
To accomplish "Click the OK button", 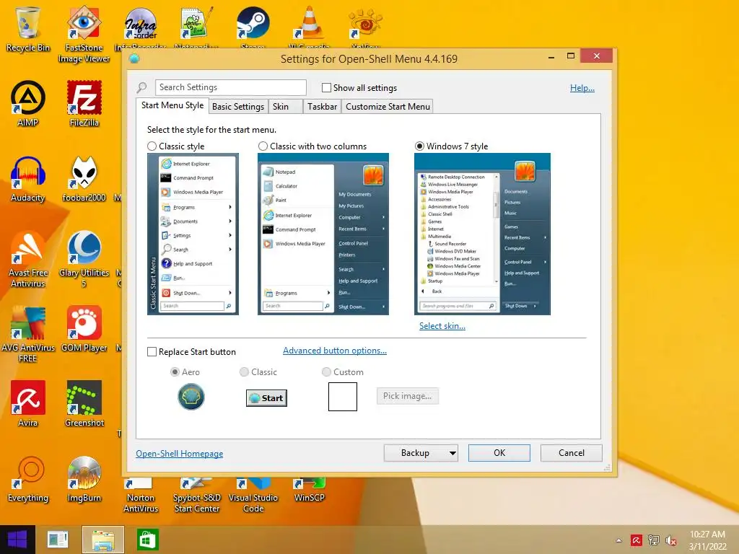I will pos(499,453).
